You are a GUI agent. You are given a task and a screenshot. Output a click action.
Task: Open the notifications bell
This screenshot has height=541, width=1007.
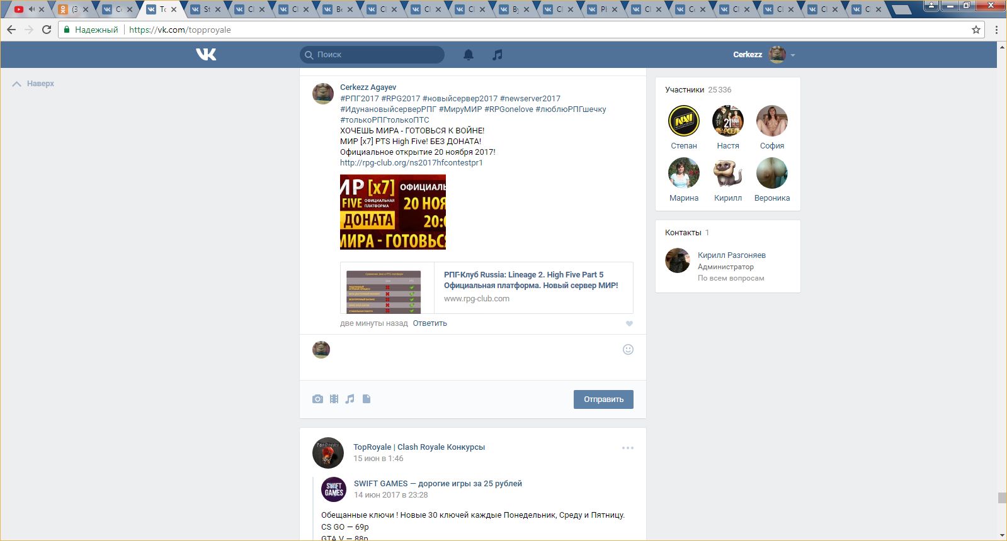click(469, 55)
